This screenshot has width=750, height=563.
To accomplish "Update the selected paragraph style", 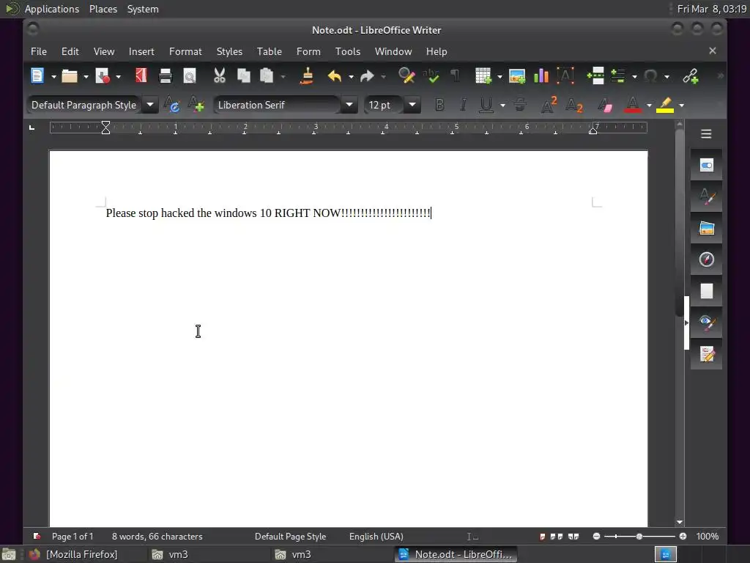I will (x=171, y=104).
